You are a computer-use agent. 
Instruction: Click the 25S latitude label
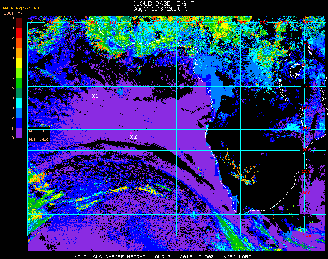pos(307,172)
